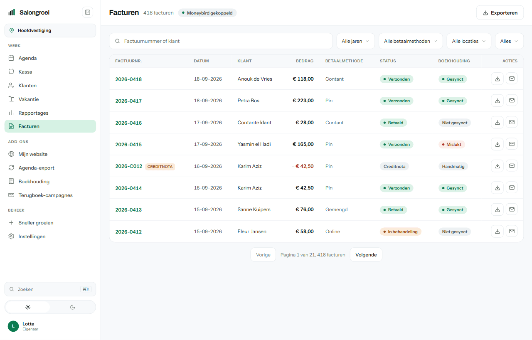Open Rapportages in the sidebar
Viewport: 532px width, 340px height.
[x=50, y=113]
